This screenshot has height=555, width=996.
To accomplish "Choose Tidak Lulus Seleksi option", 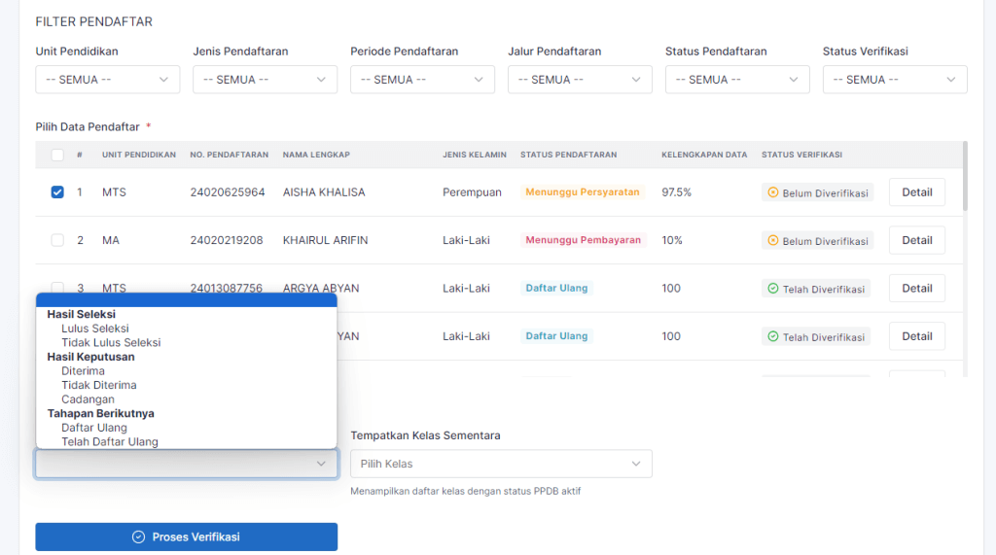I will [x=111, y=342].
